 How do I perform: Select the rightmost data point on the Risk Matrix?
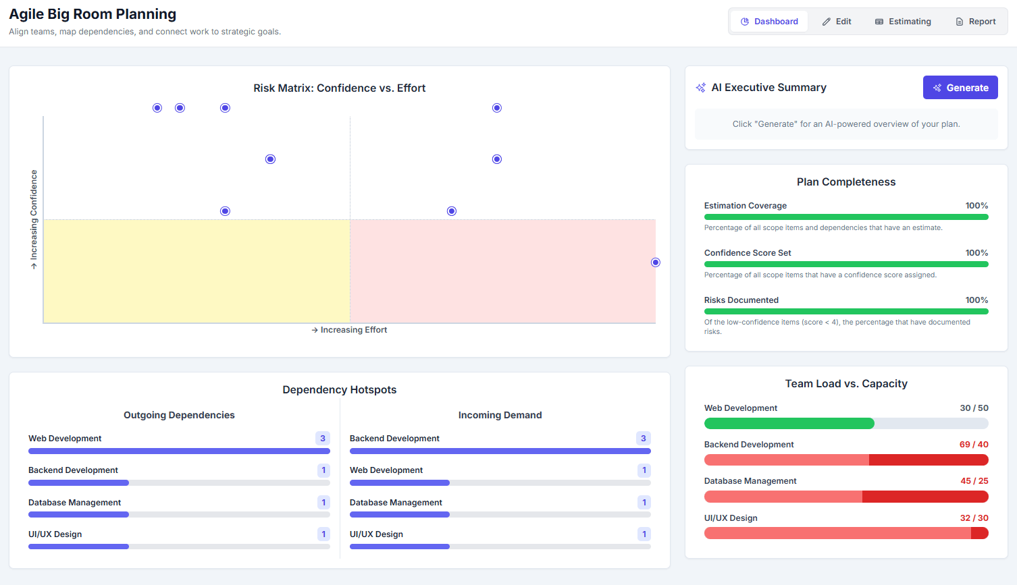coord(655,262)
